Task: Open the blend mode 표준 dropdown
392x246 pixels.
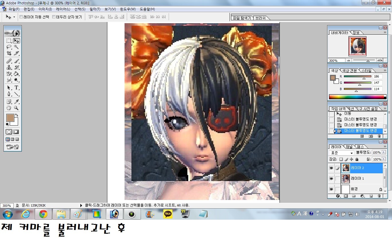Action: click(341, 153)
